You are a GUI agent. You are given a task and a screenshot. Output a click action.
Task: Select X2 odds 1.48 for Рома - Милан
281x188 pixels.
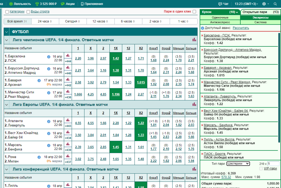coord(141,159)
